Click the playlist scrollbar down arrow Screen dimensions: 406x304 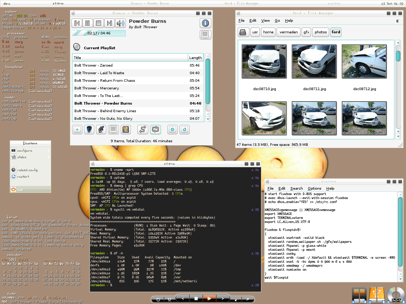coord(208,119)
